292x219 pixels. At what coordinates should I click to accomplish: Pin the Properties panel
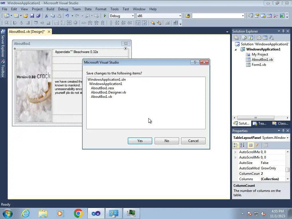tap(283, 131)
